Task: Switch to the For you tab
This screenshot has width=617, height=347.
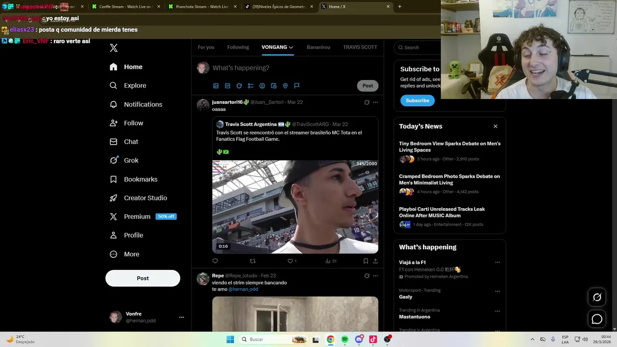Action: click(206, 47)
